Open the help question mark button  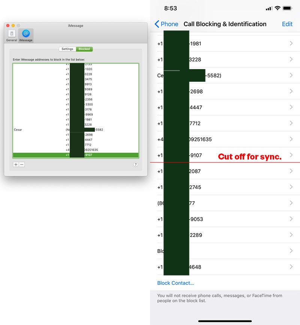(135, 164)
